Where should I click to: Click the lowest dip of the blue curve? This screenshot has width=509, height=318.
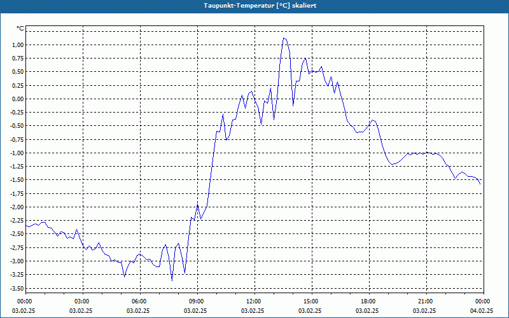pos(172,280)
